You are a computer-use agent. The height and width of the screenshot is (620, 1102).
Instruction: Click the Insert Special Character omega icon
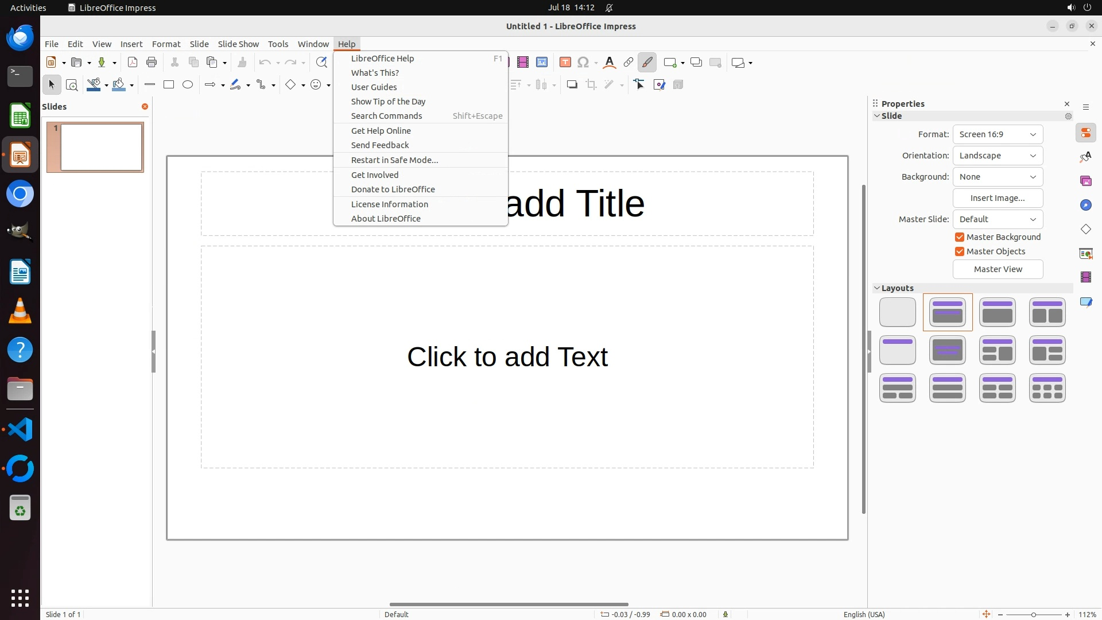(583, 63)
